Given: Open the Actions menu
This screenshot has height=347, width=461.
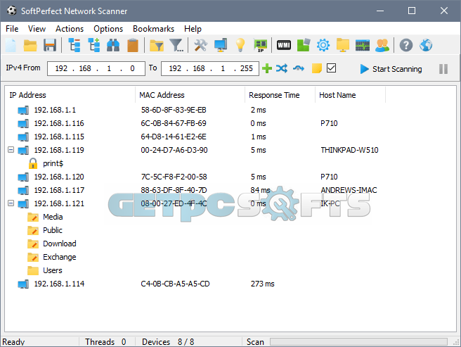Looking at the screenshot, I should [70, 29].
